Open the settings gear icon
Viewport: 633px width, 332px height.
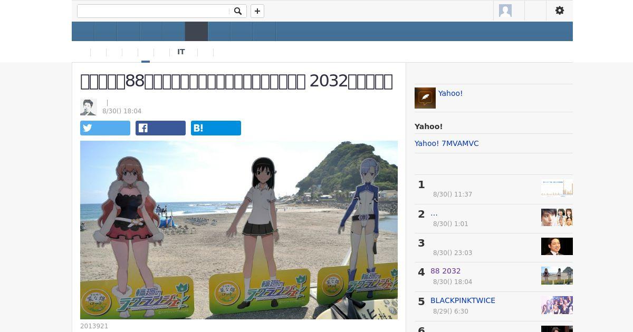[560, 11]
